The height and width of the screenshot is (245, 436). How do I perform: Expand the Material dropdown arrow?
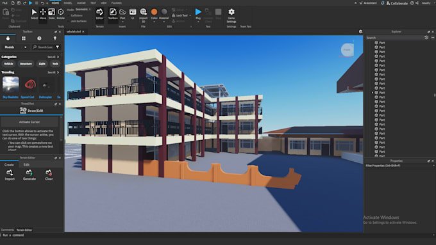pyautogui.click(x=163, y=22)
